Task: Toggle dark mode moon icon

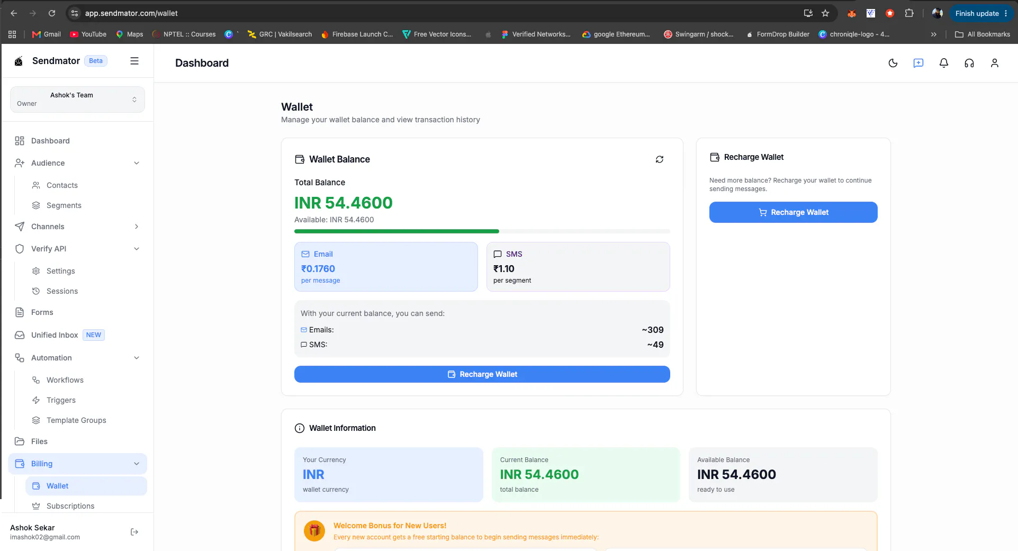Action: click(x=893, y=63)
